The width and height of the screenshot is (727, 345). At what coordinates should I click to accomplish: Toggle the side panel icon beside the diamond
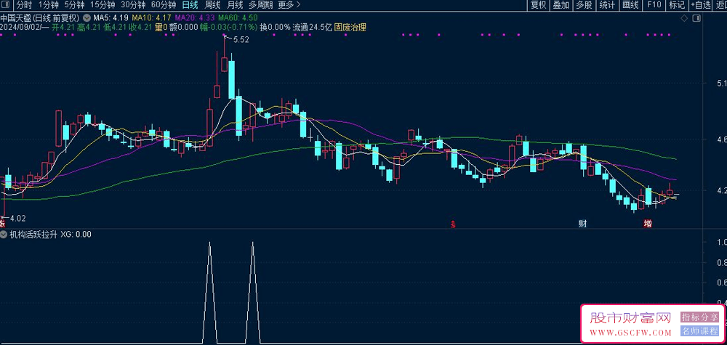click(696, 18)
